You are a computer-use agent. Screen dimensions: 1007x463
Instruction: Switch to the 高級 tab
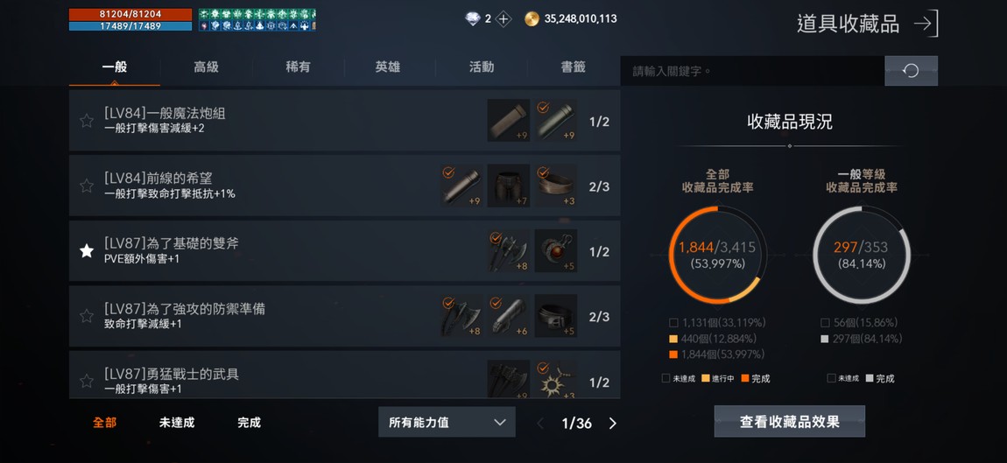tap(206, 67)
